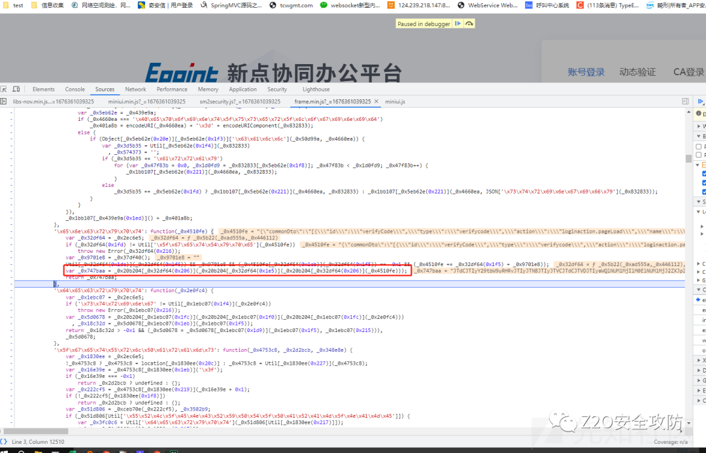Open the websocket新型内 bookmark
706x453 pixels.
tap(350, 5)
